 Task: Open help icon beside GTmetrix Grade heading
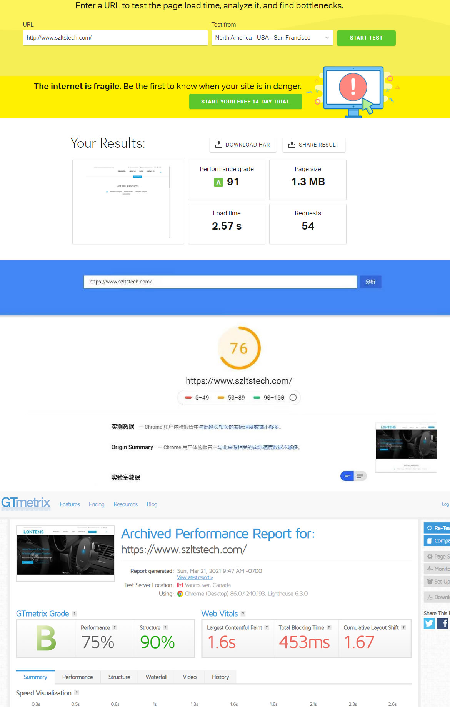(x=75, y=614)
